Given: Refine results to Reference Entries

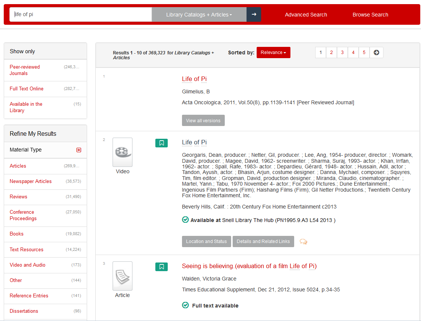Looking at the screenshot, I should pyautogui.click(x=29, y=295).
